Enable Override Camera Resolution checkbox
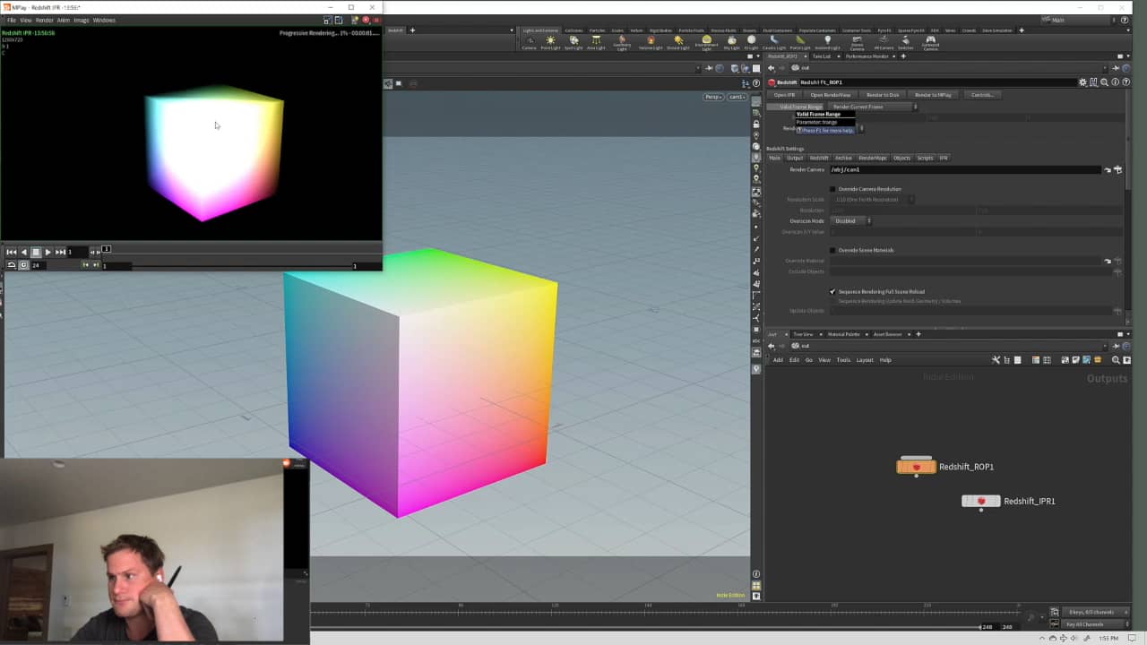Screen dimensions: 1147x645 tap(832, 189)
